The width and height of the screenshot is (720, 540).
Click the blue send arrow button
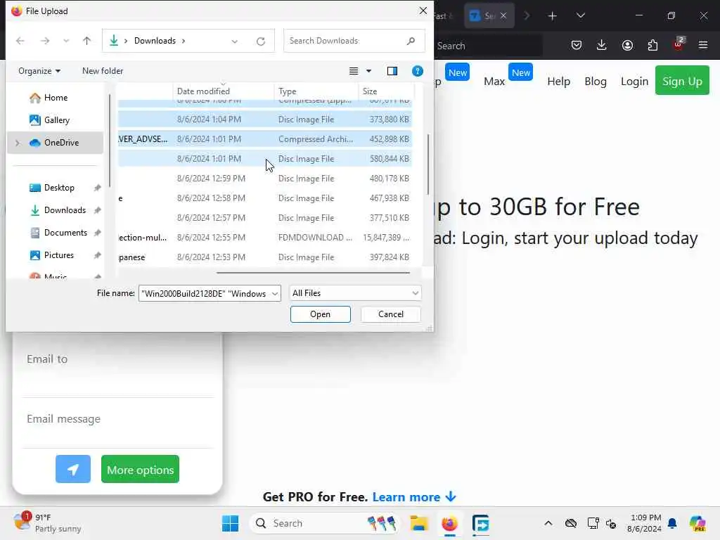click(73, 469)
